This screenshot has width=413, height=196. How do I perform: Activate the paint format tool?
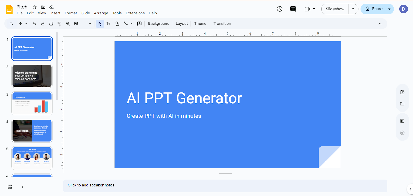(60, 24)
